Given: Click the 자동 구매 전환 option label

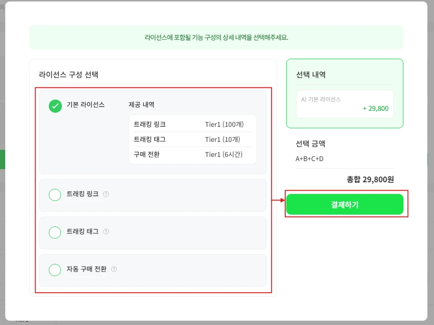Looking at the screenshot, I should click(87, 269).
